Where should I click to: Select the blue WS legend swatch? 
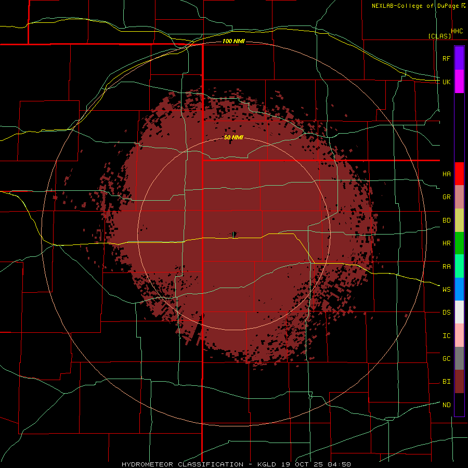click(x=459, y=289)
